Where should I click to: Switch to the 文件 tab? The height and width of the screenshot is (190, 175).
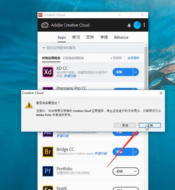point(90,37)
